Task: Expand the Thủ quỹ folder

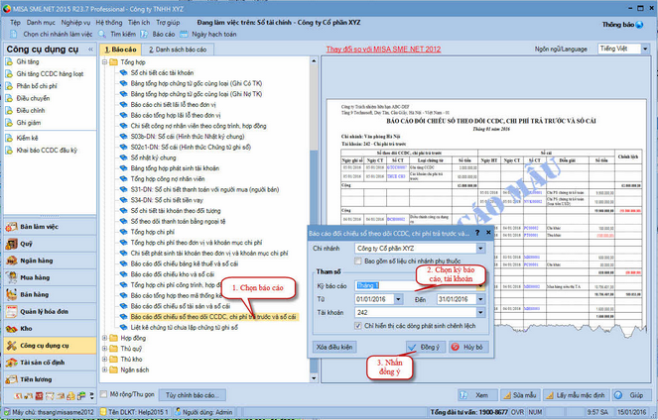Action: coord(105,349)
